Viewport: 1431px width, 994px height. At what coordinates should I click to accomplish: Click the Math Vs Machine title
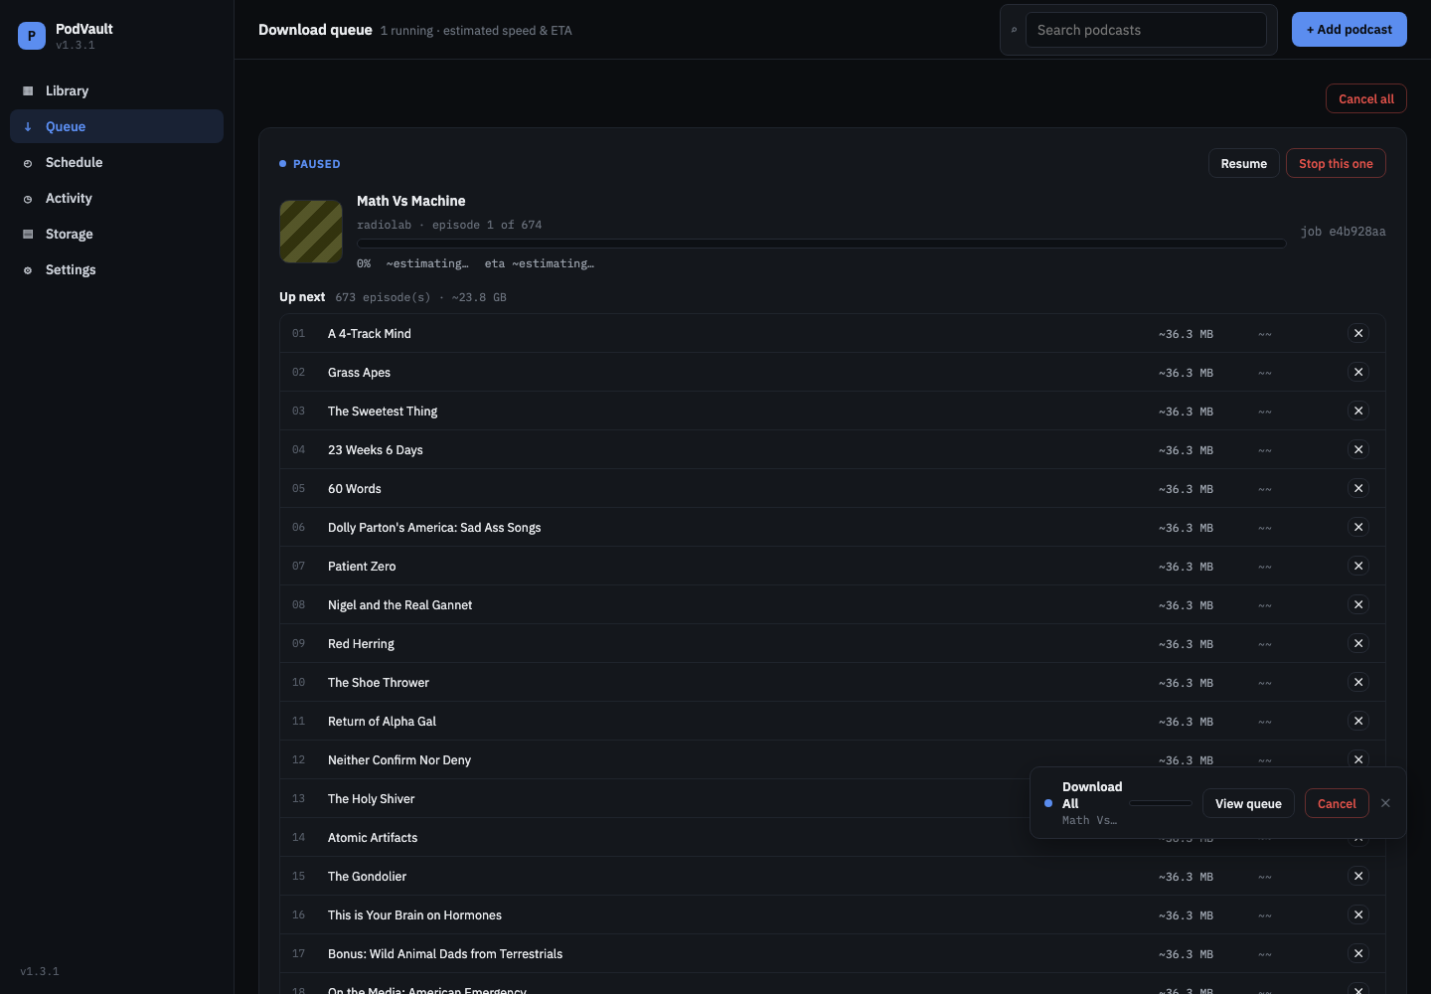(x=410, y=201)
